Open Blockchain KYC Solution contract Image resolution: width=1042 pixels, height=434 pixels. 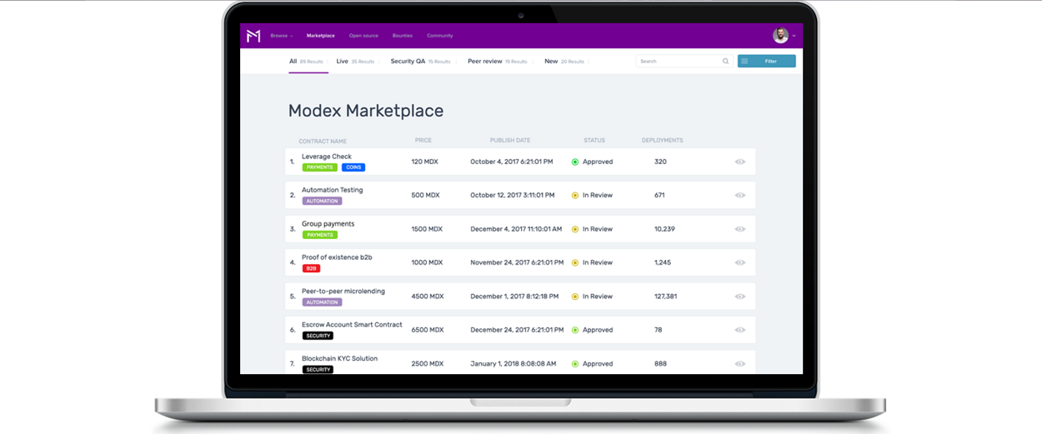click(340, 359)
